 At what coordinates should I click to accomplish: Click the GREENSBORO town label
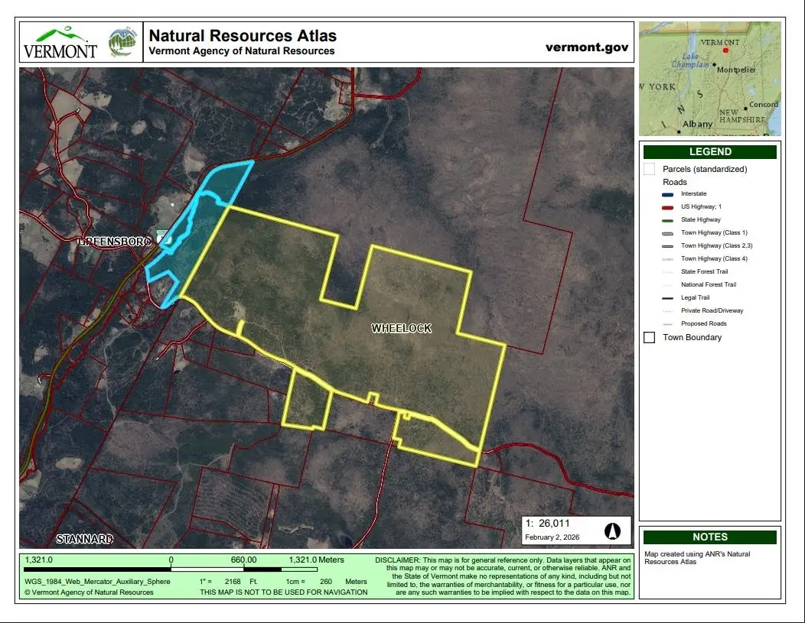[115, 242]
